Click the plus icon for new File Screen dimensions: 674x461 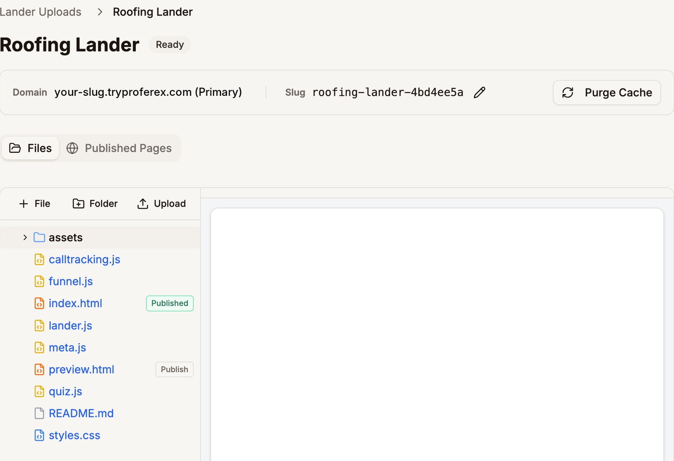click(x=23, y=204)
